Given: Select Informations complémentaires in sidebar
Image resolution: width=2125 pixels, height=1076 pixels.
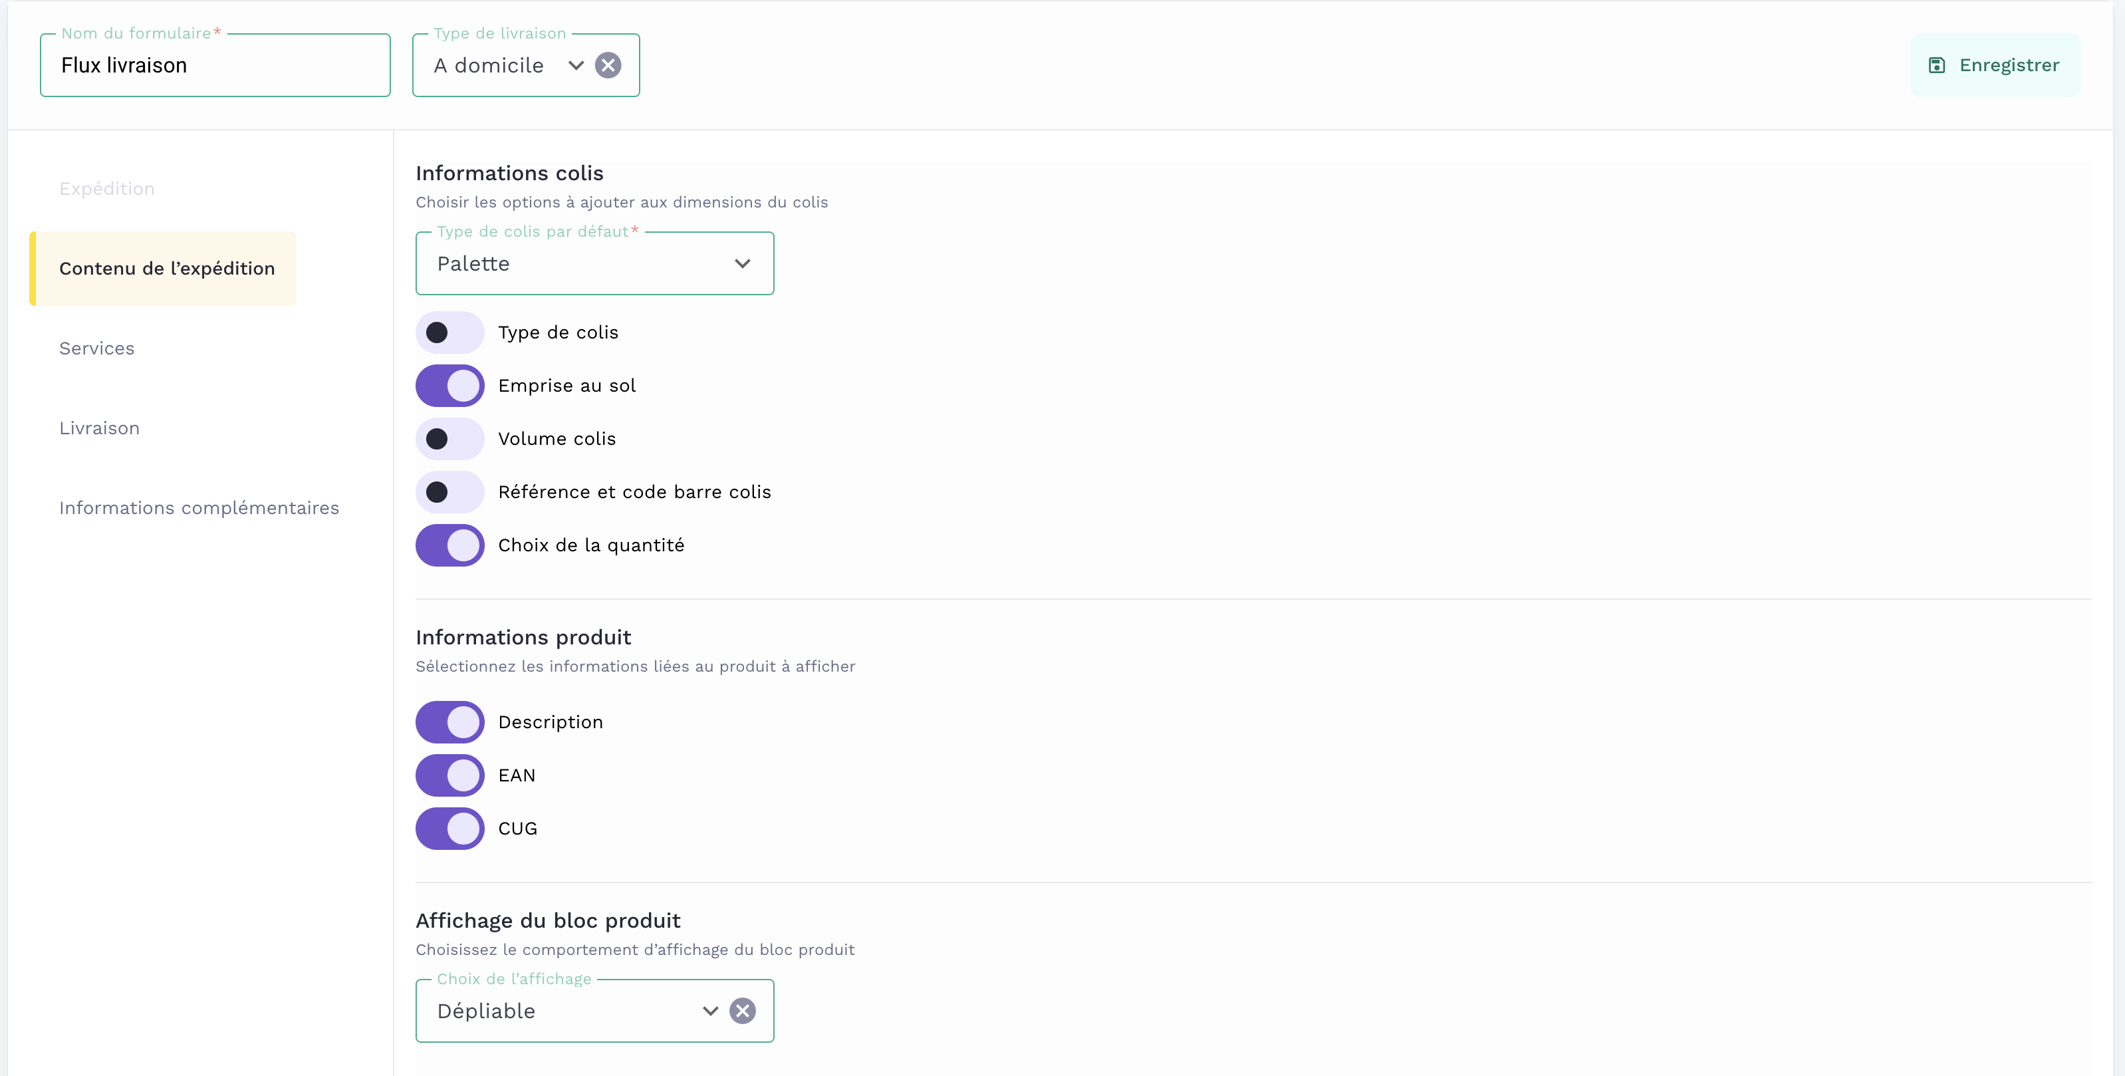Looking at the screenshot, I should click(199, 507).
